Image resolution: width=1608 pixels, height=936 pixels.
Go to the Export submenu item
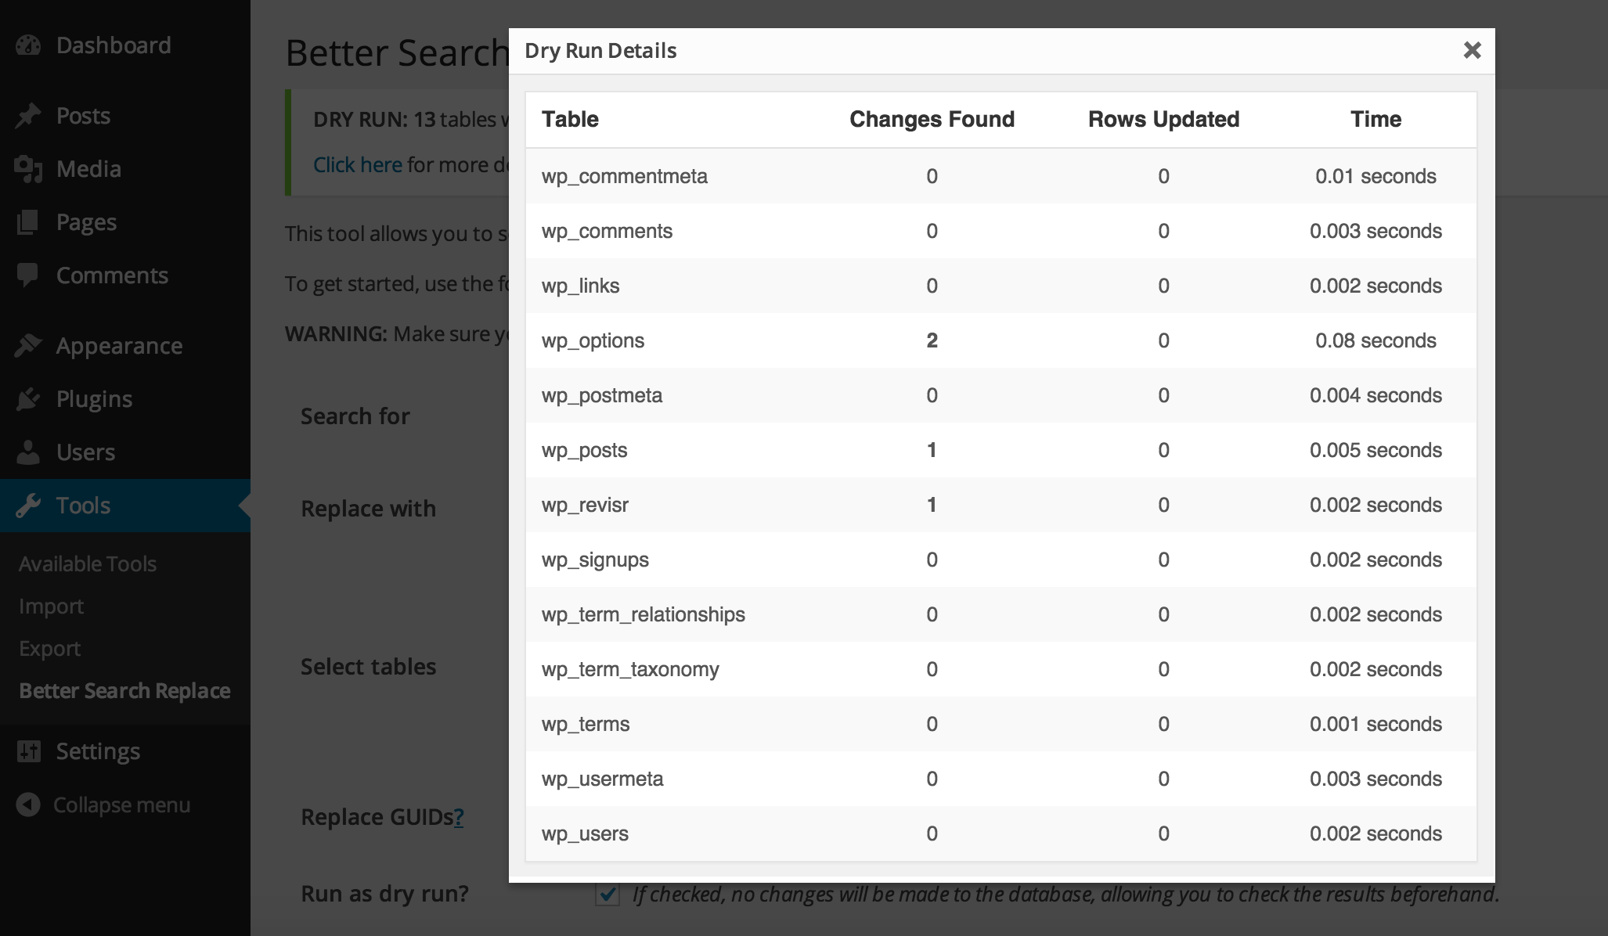point(50,649)
